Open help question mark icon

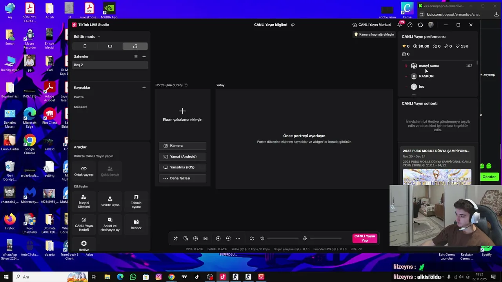tap(410, 25)
